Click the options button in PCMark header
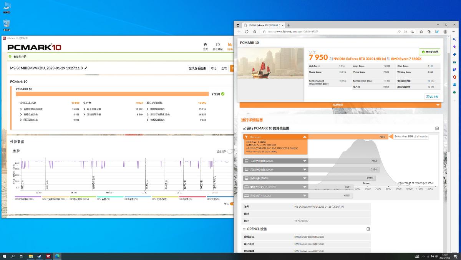The height and width of the screenshot is (260, 461). coord(224,68)
